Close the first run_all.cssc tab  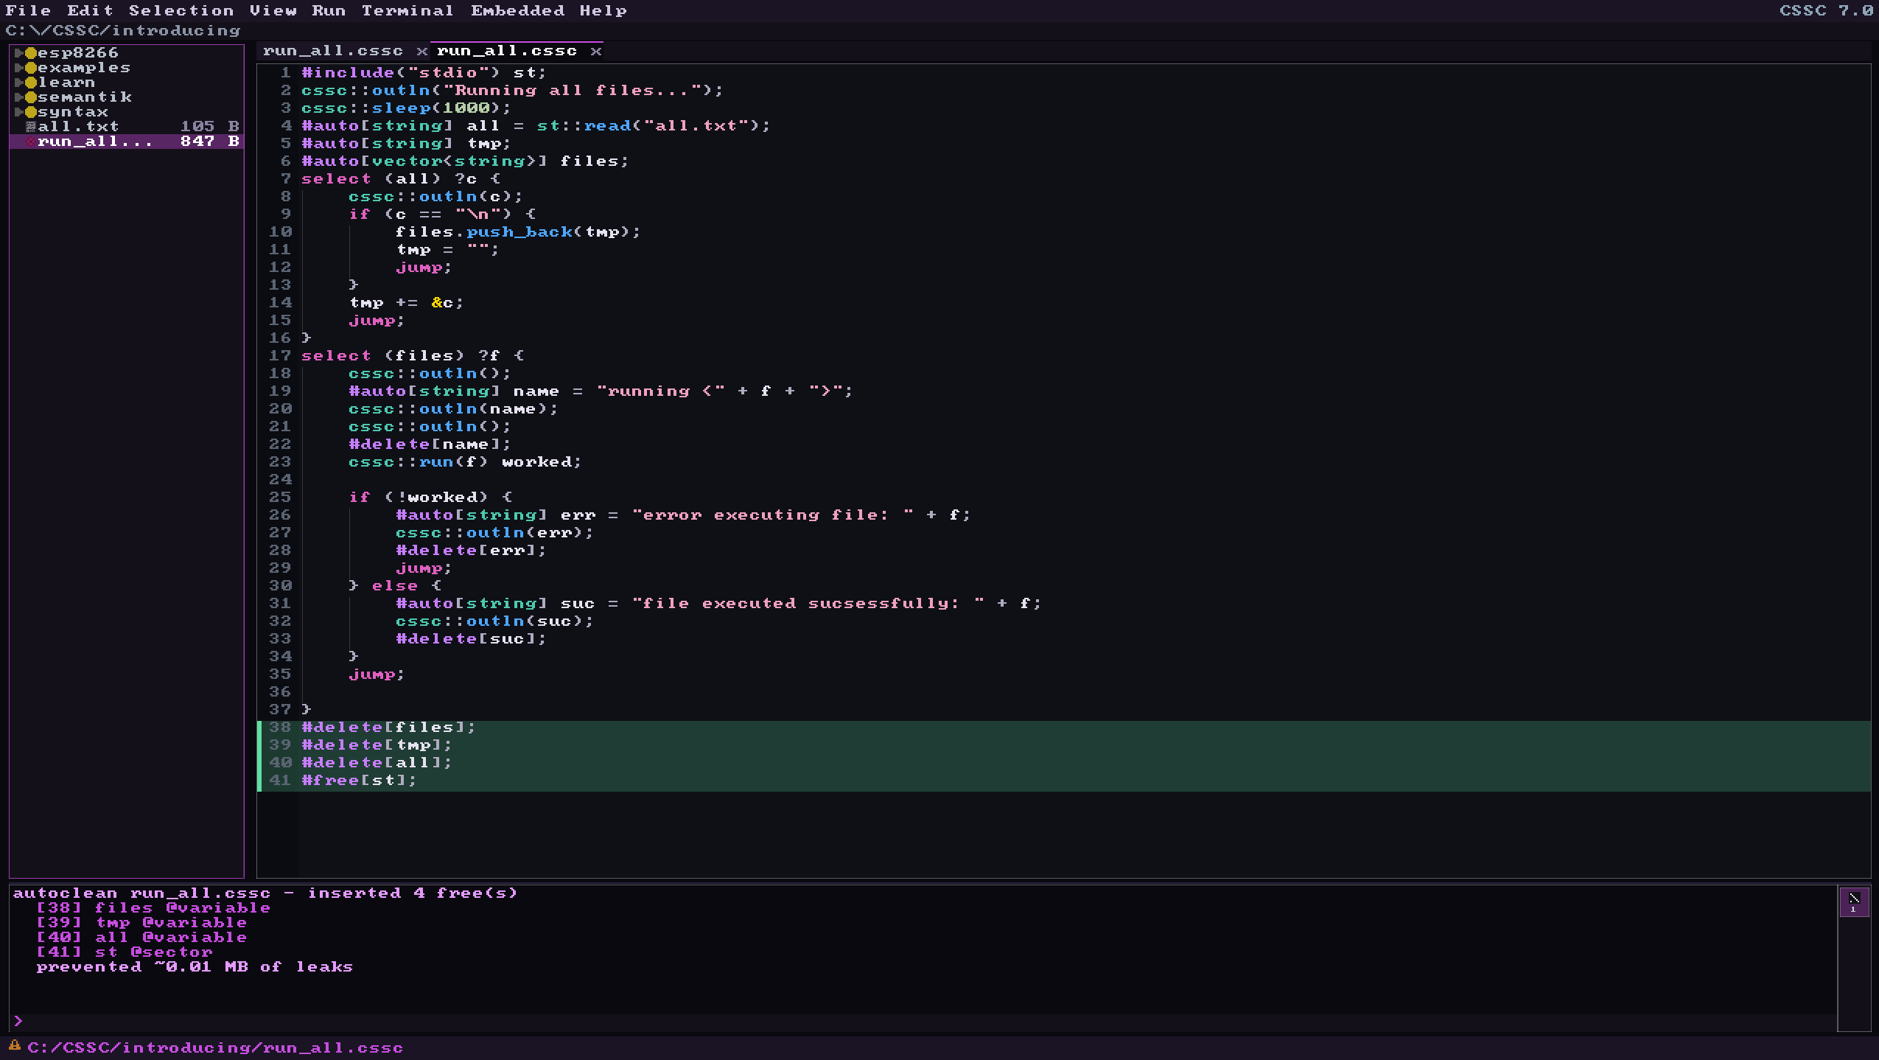[x=421, y=51]
